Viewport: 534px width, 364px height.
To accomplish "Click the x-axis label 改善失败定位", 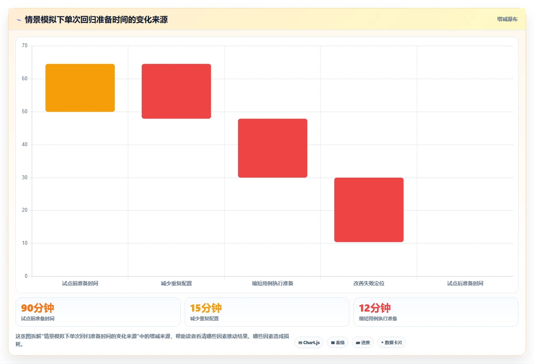I will 369,283.
